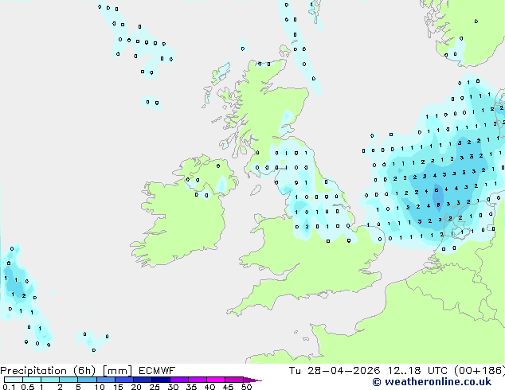
Task: Click the 1–2 mm legend swatch
Action: pos(50,380)
